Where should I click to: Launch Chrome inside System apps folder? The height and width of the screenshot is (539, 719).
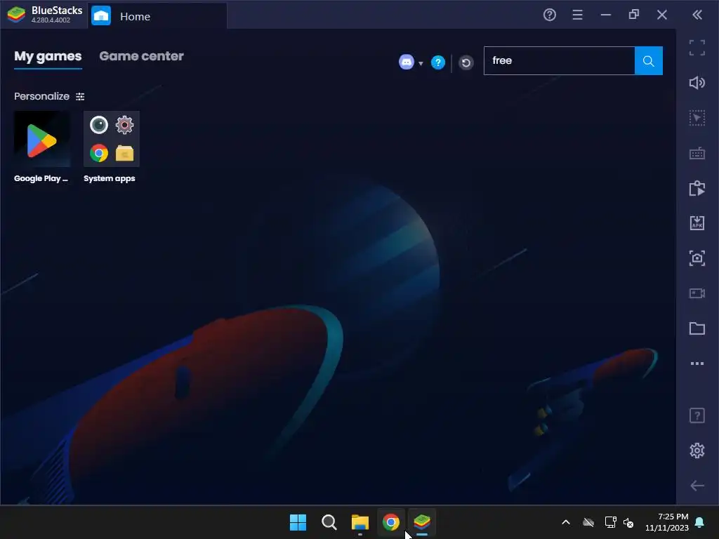click(x=98, y=153)
